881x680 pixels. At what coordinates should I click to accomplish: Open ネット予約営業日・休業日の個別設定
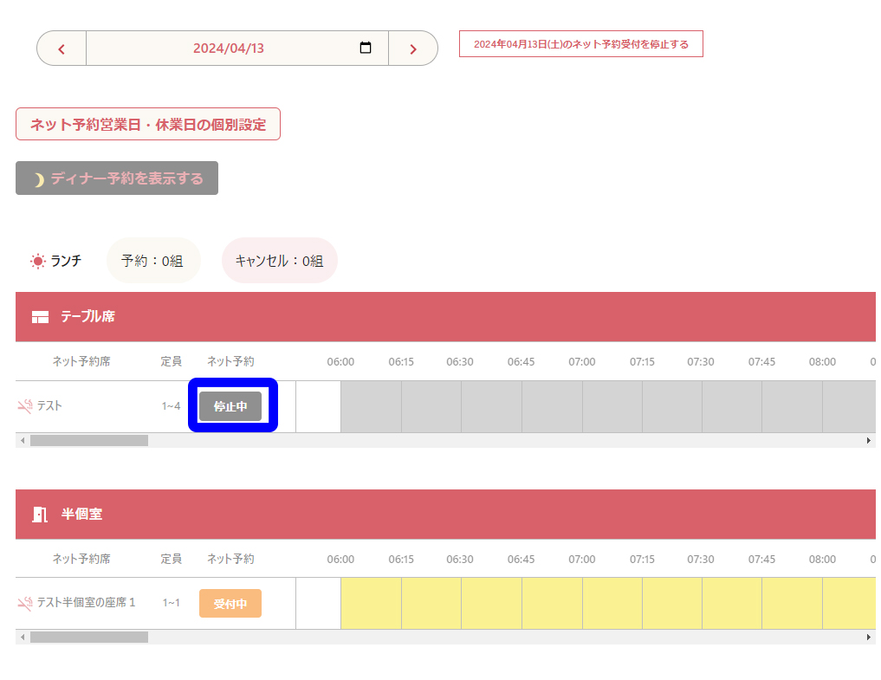click(x=148, y=124)
